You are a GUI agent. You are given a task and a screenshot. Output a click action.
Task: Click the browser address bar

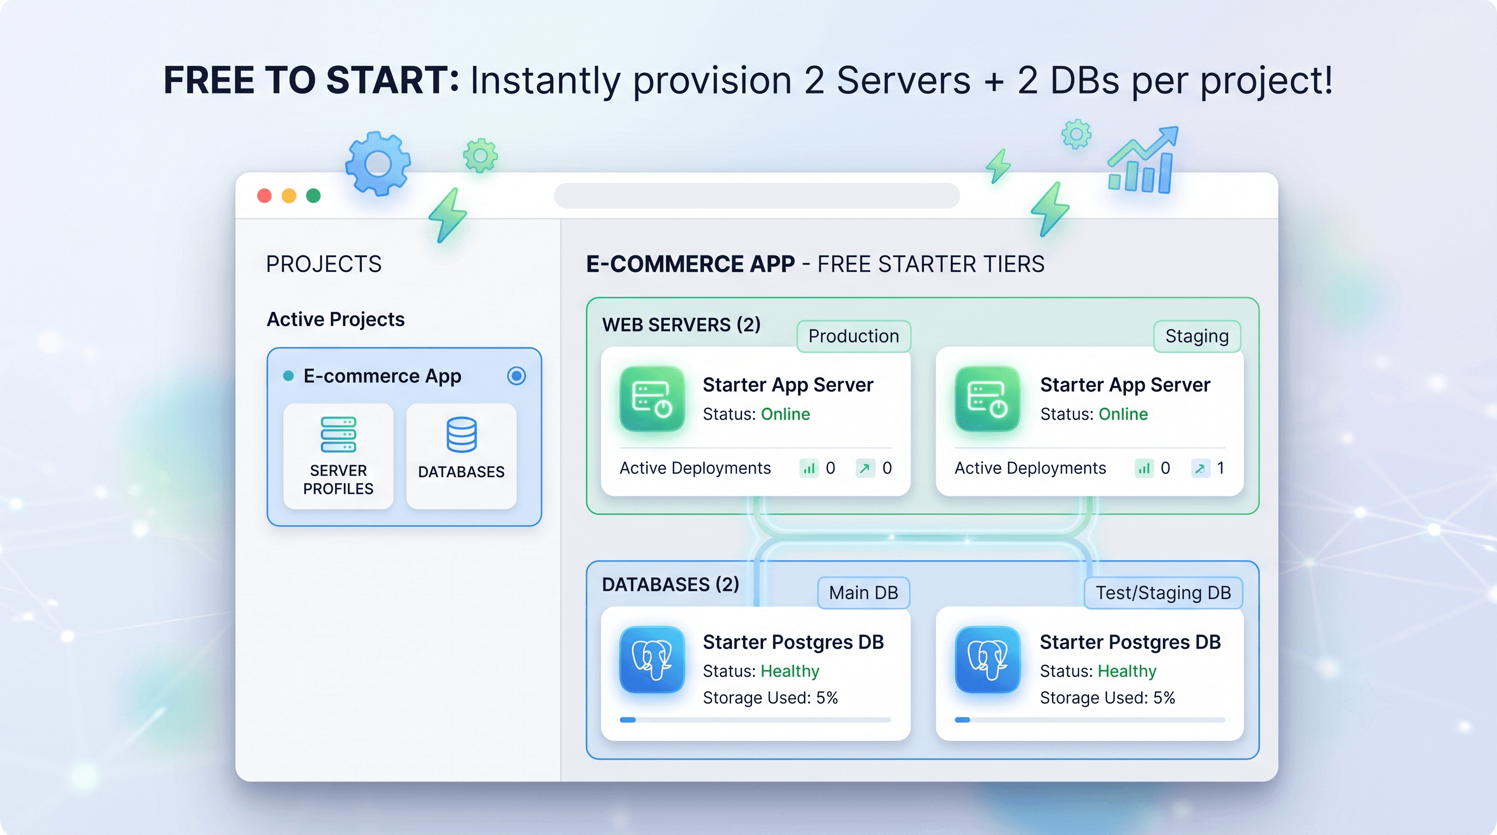pos(757,196)
